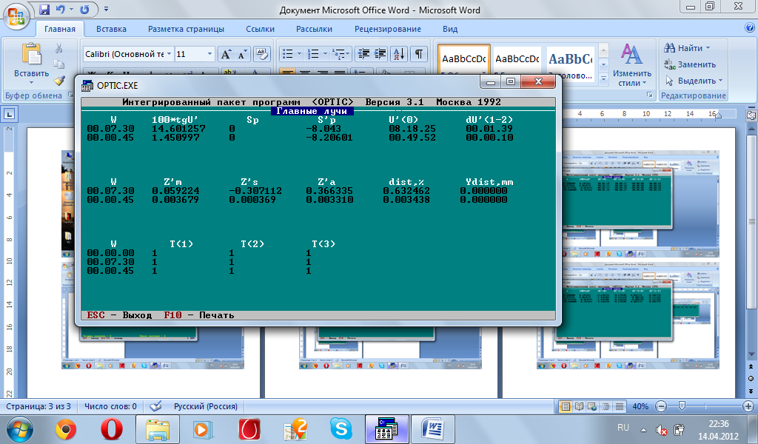The width and height of the screenshot is (758, 444).
Task: Open bullet library dropdown arrow
Action: click(299, 54)
